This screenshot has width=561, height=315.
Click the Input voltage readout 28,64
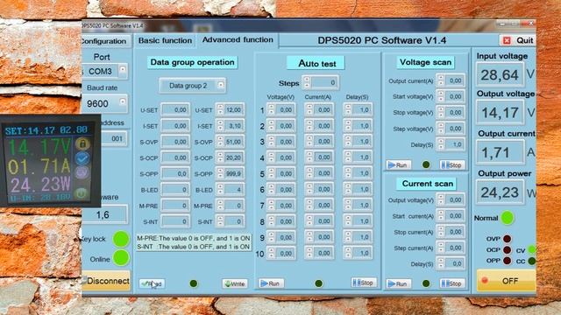(x=501, y=74)
